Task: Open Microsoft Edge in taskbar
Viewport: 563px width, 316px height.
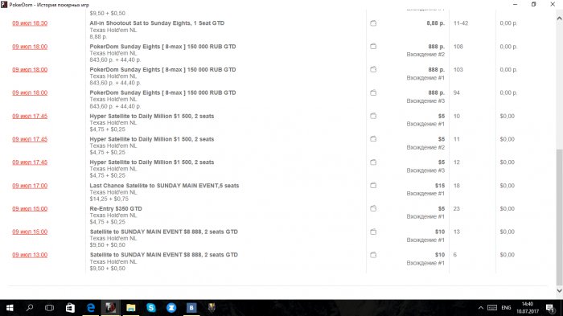Action: 91,308
